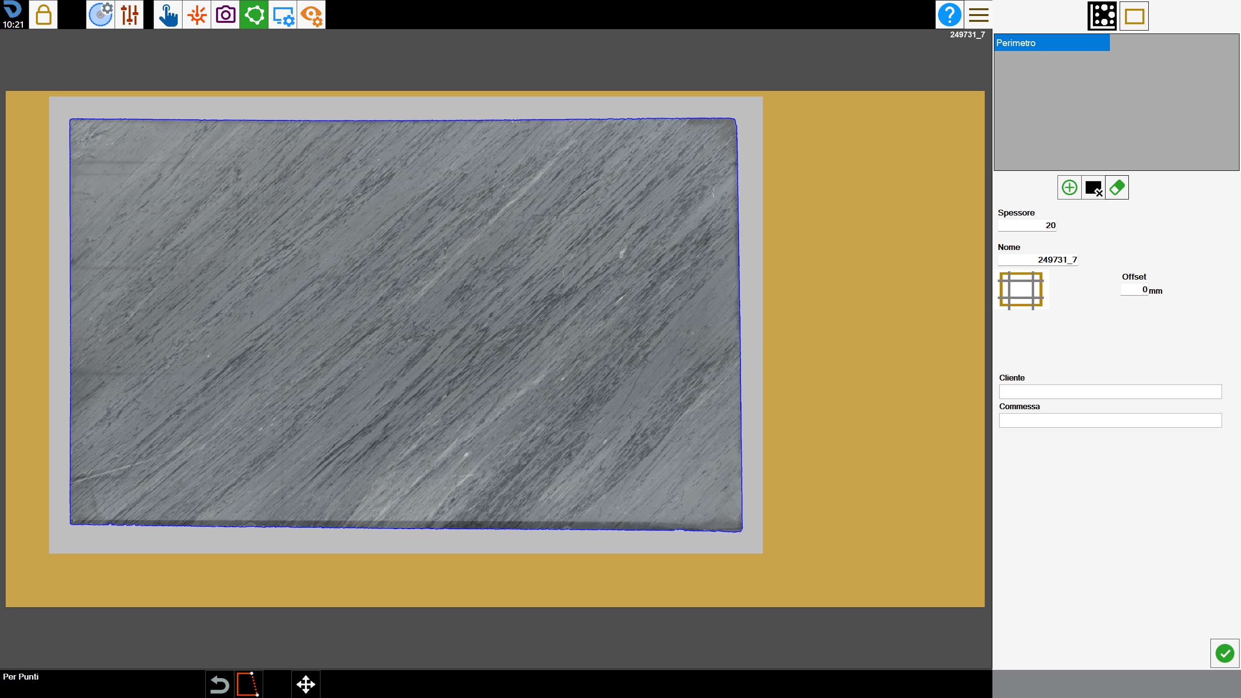
Task: Open the disc with gear settings
Action: [101, 15]
